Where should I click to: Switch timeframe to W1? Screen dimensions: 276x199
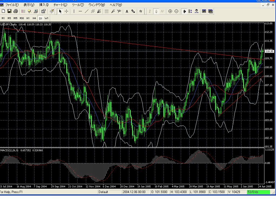click(x=47, y=18)
